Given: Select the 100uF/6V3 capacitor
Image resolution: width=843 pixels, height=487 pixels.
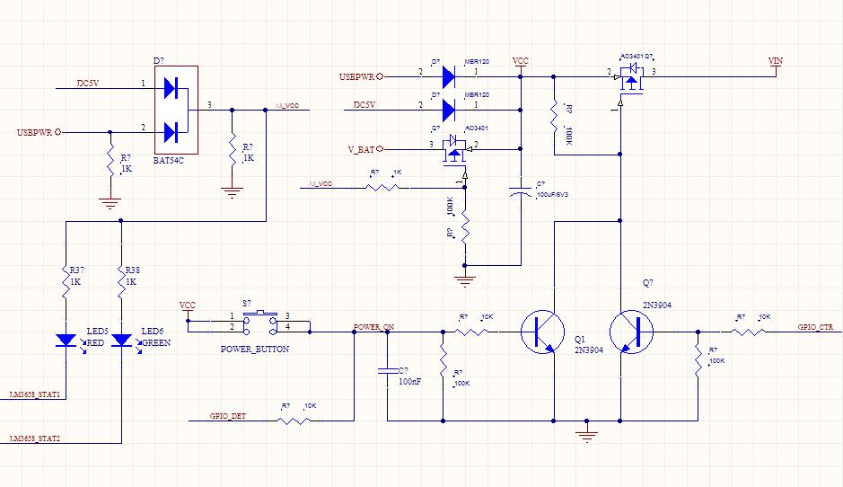Looking at the screenshot, I should click(520, 192).
